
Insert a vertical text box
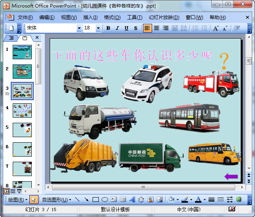click(x=123, y=200)
